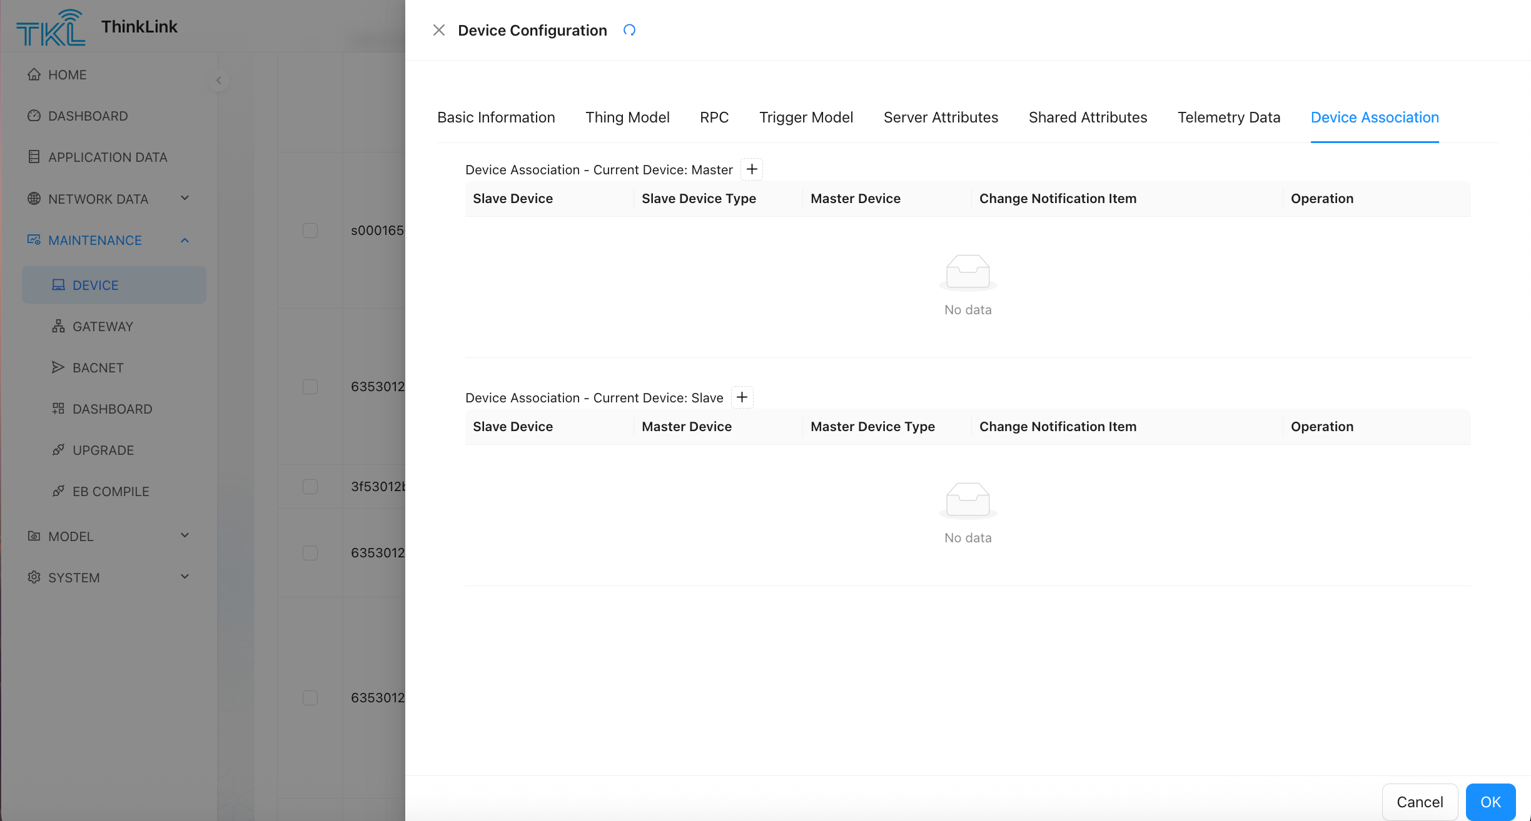The height and width of the screenshot is (821, 1531).
Task: Expand the Network Data menu chevron
Action: [x=184, y=198]
